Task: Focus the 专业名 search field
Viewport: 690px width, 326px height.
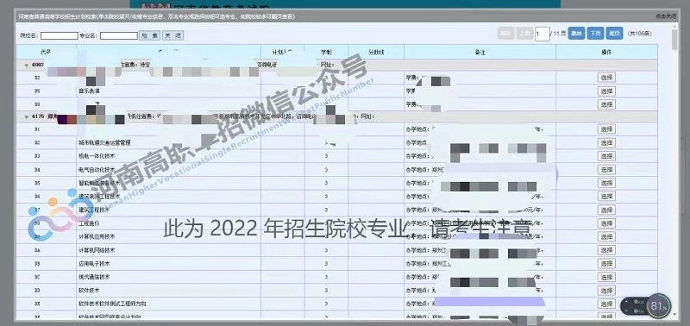Action: 119,35
